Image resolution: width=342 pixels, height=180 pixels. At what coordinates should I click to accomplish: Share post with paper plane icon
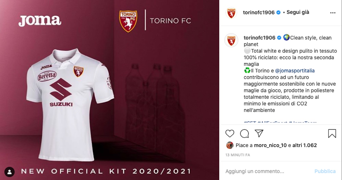coord(259,133)
